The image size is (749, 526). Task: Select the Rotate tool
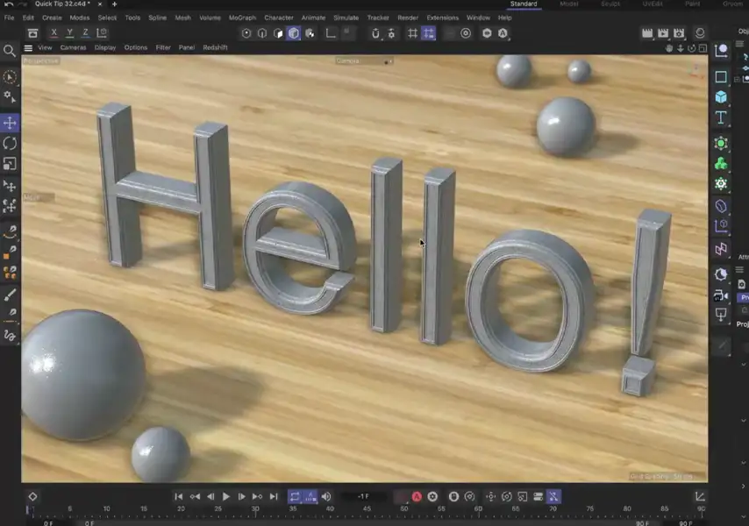coord(9,144)
